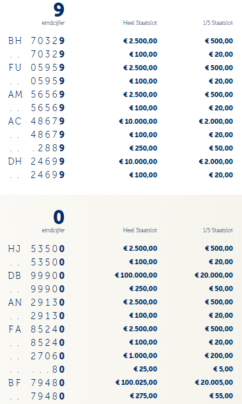This screenshot has width=242, height=404.
Task: Click the large eindcijfer 9 heading
Action: [x=59, y=10]
